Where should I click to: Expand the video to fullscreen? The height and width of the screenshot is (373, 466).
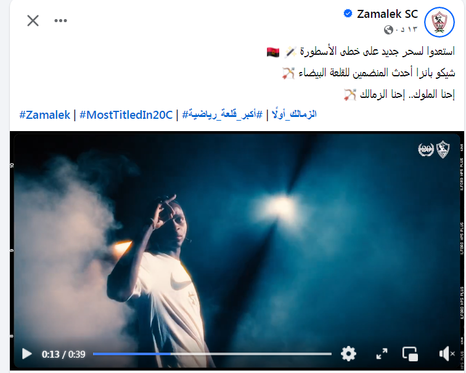point(382,354)
